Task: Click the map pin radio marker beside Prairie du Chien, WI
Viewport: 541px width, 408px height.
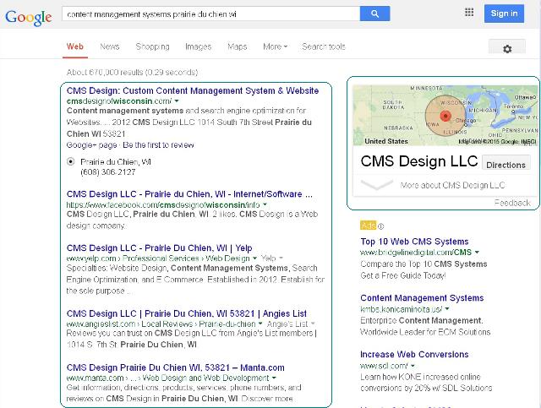Action: (71, 161)
